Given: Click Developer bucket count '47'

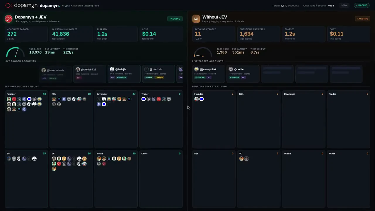Looking at the screenshot, I should coord(134,94).
